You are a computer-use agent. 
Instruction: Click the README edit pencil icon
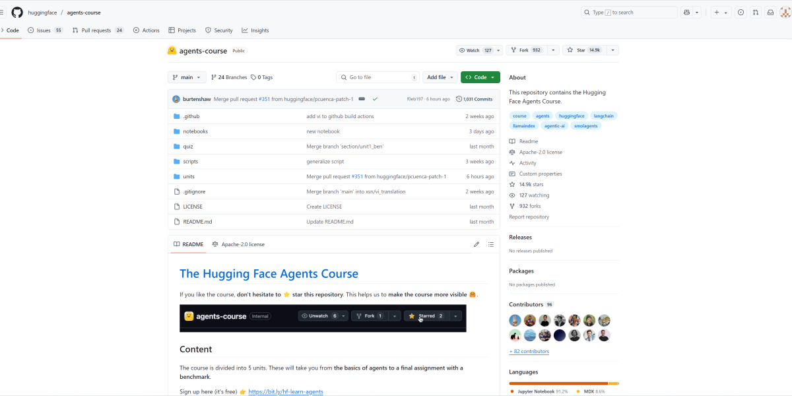(x=477, y=244)
